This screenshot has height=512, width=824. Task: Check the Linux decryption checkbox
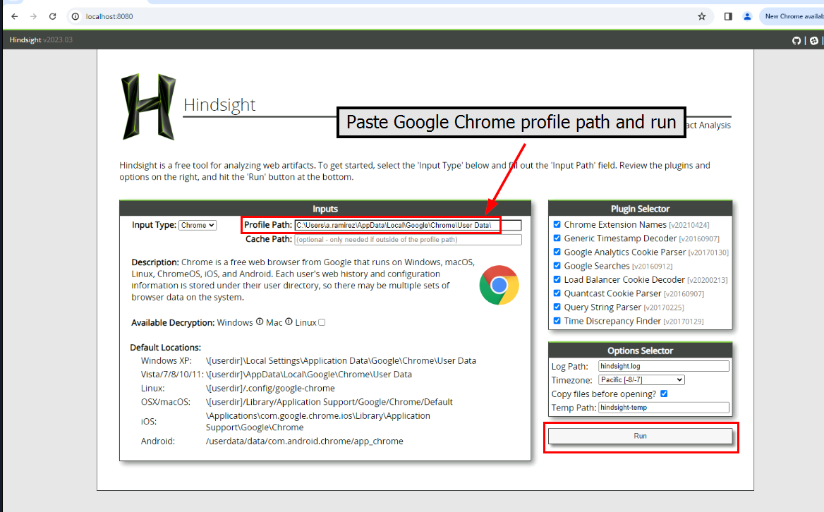pos(322,322)
